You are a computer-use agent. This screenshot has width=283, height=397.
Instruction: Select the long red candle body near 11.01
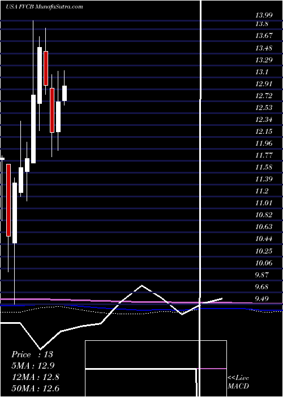click(8, 200)
